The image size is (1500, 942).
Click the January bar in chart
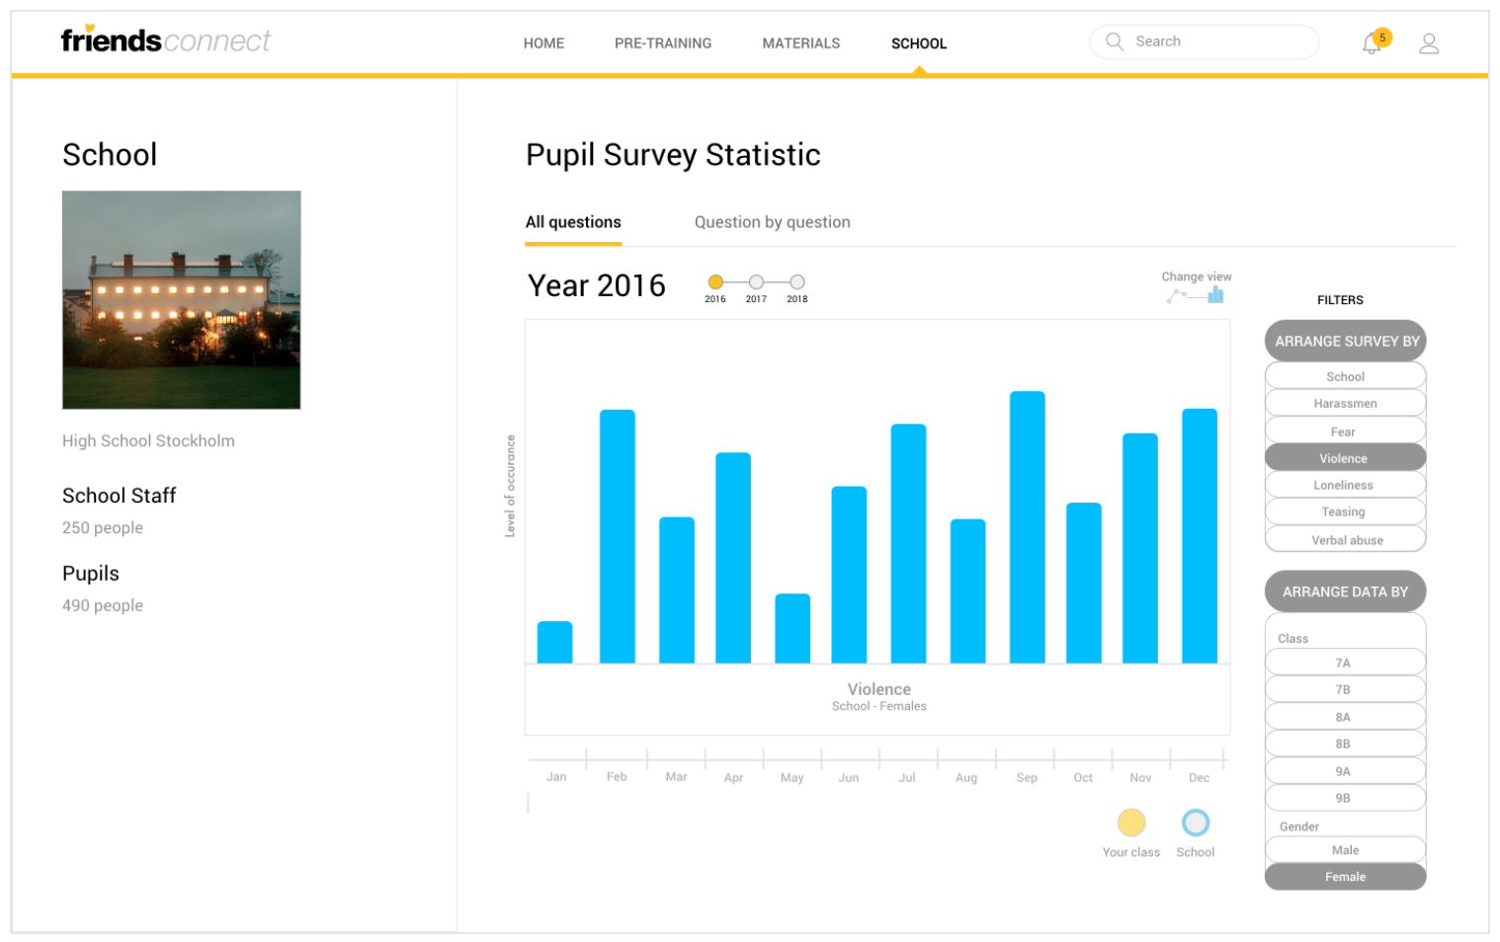(554, 642)
